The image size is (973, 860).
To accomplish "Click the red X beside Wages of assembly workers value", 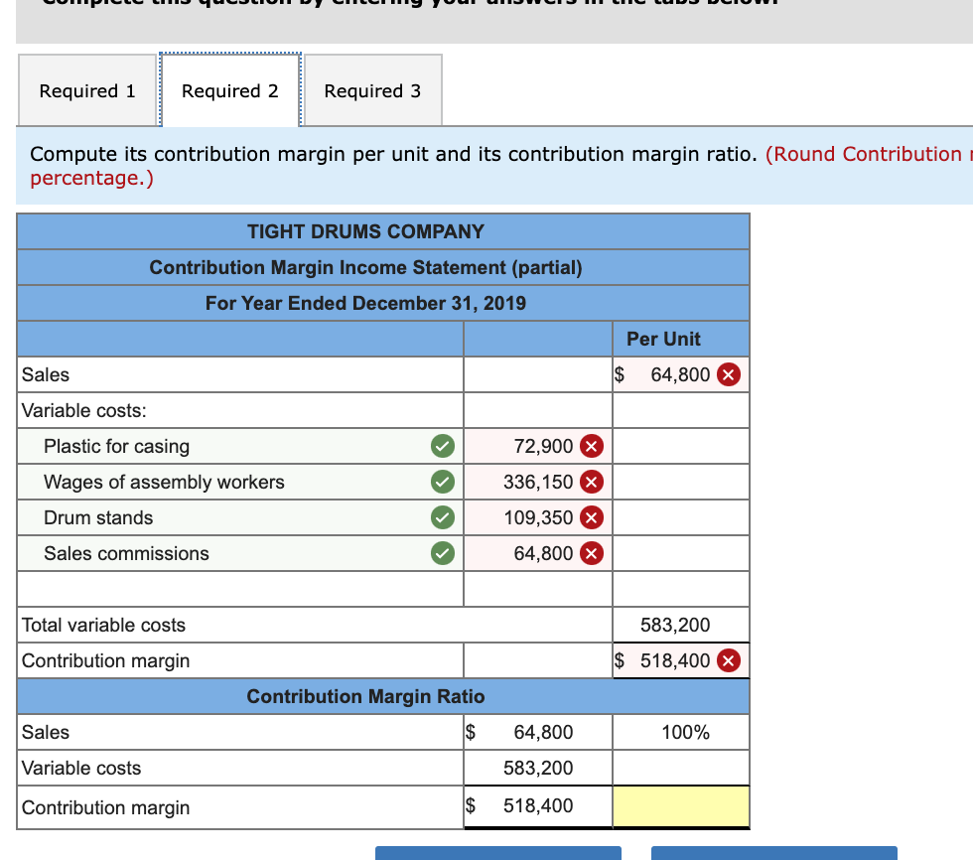I will click(593, 482).
